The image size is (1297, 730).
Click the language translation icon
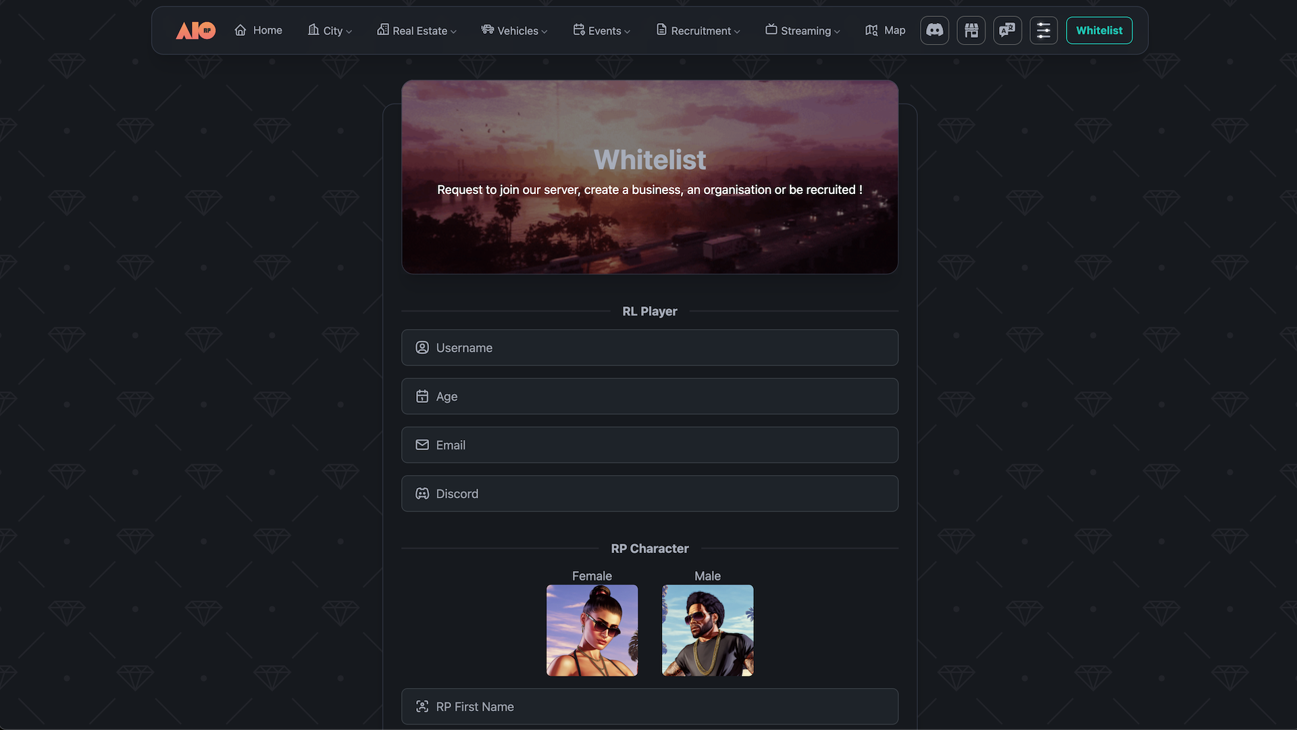pyautogui.click(x=1007, y=30)
